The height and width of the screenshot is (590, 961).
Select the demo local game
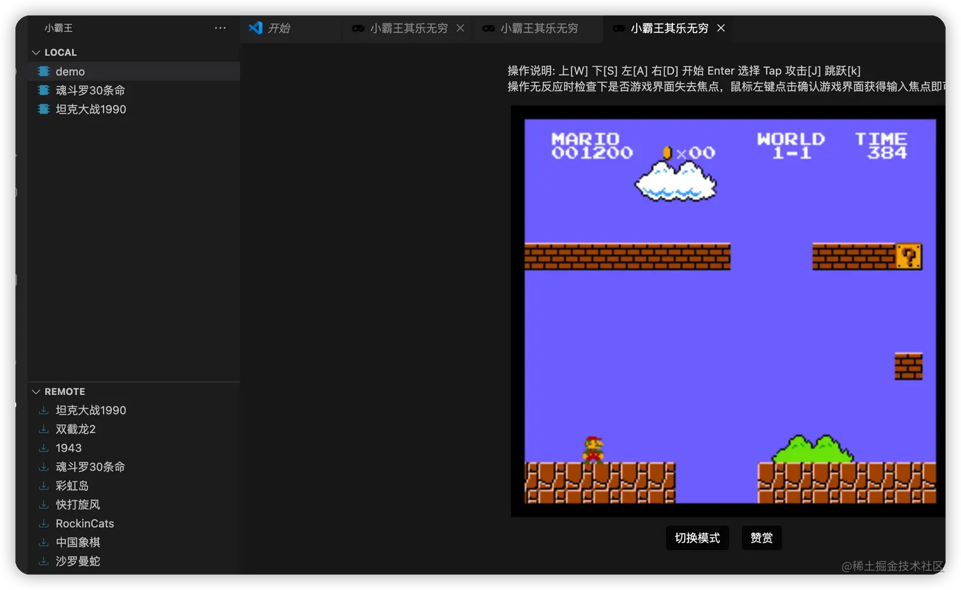click(134, 71)
